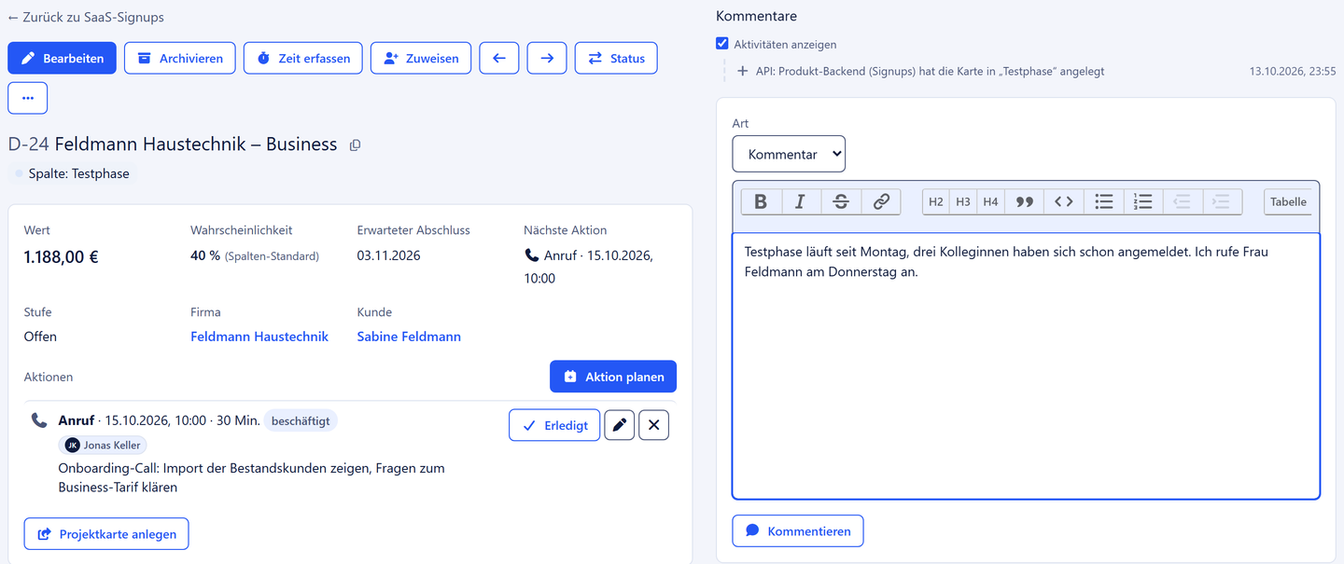
Task: Open Feldmann Haustechnik company link
Action: pyautogui.click(x=259, y=337)
